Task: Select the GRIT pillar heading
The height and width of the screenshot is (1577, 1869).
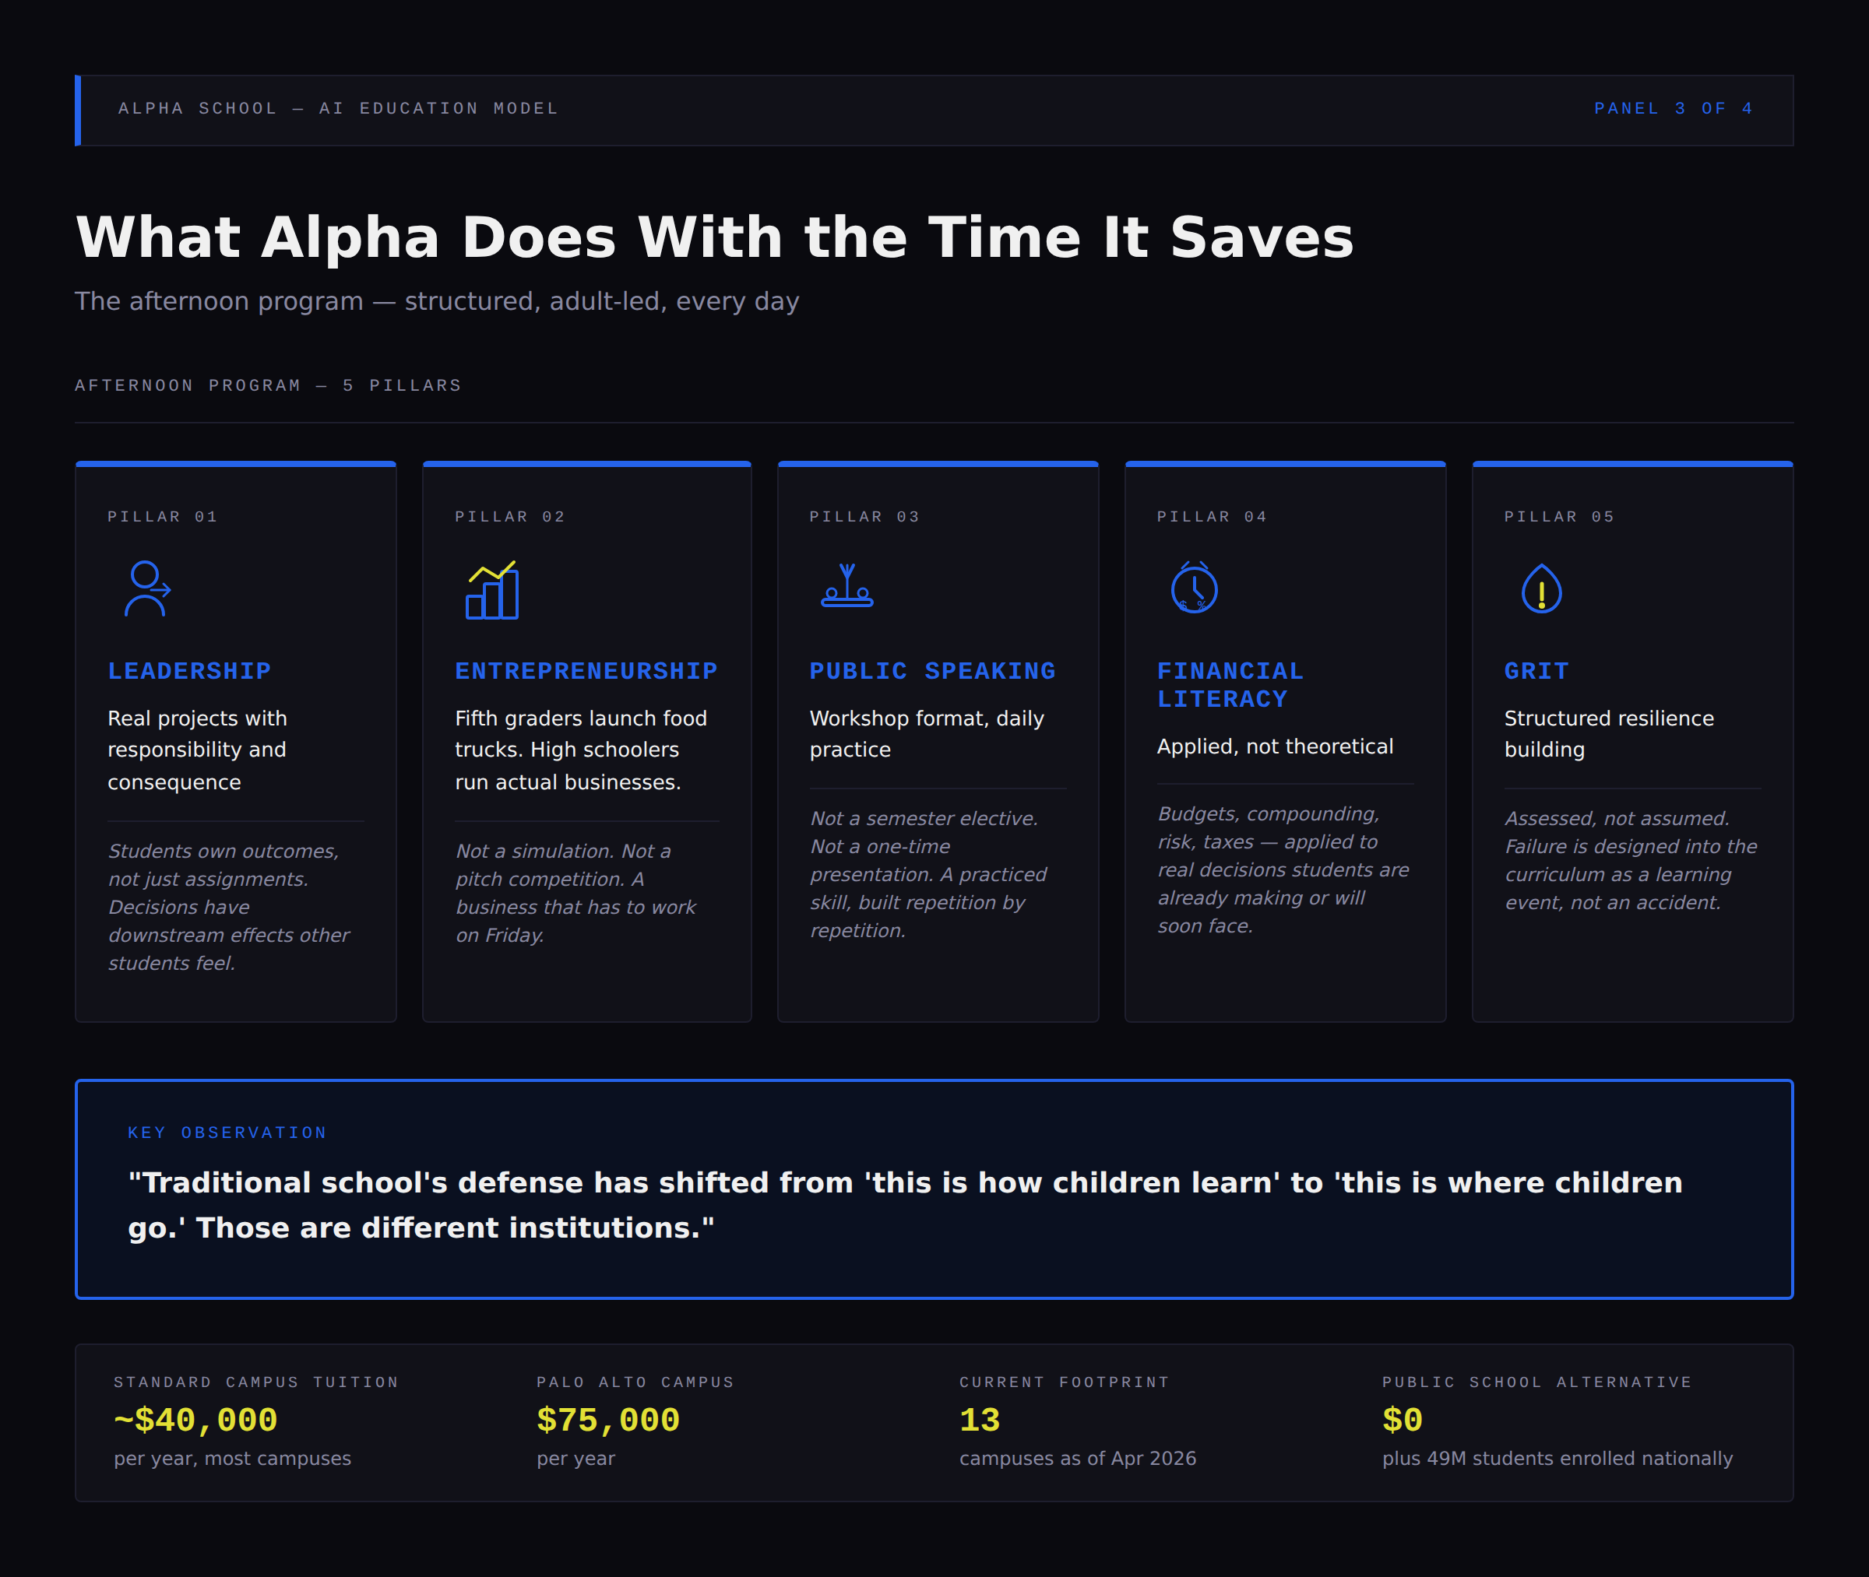Action: click(x=1536, y=670)
